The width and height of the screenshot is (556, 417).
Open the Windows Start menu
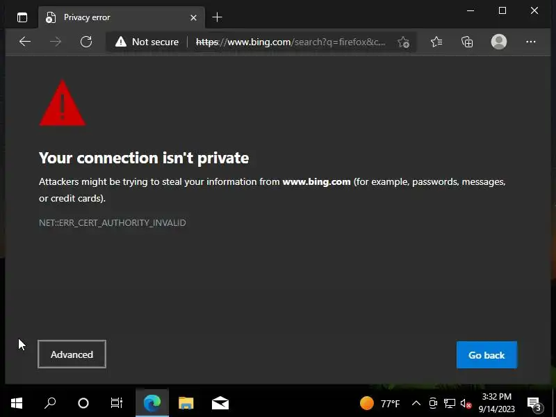17,403
